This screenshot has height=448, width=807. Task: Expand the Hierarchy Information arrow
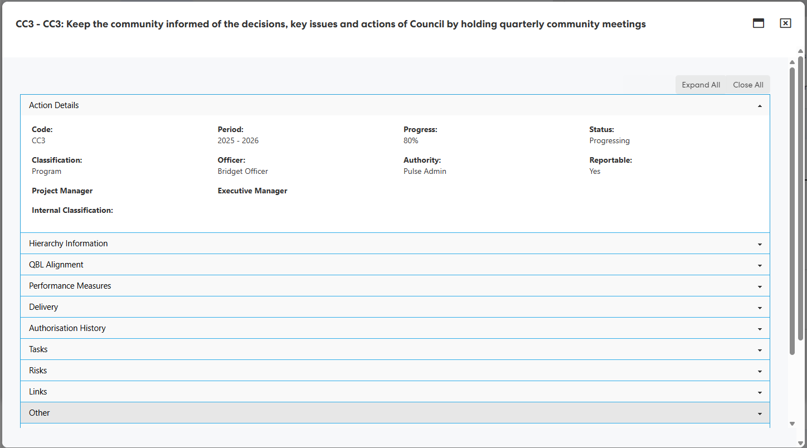(760, 244)
